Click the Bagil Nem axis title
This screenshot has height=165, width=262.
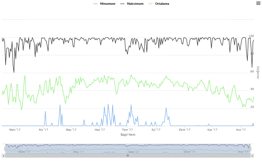coord(128,135)
